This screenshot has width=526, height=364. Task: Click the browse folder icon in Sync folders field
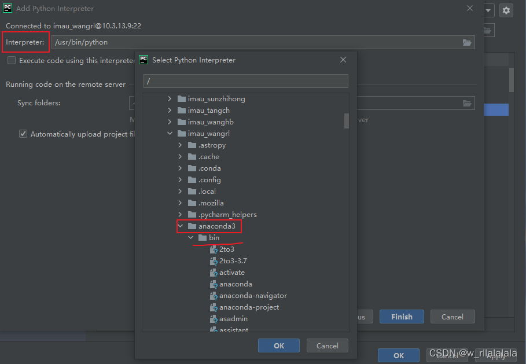pos(467,103)
